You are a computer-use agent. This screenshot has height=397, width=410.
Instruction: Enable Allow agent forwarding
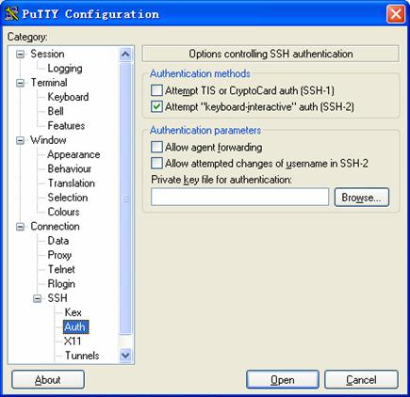pos(156,147)
